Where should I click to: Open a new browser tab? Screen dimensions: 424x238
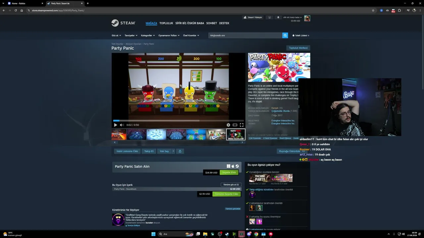(x=87, y=3)
